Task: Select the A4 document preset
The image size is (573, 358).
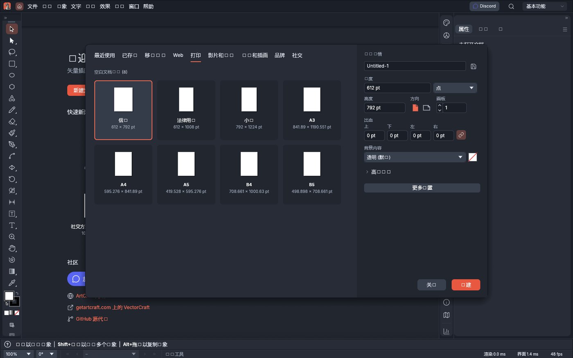Action: 123,174
